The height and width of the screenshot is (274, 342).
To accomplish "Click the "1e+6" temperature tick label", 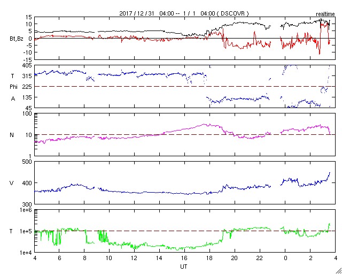I will 26,210.
